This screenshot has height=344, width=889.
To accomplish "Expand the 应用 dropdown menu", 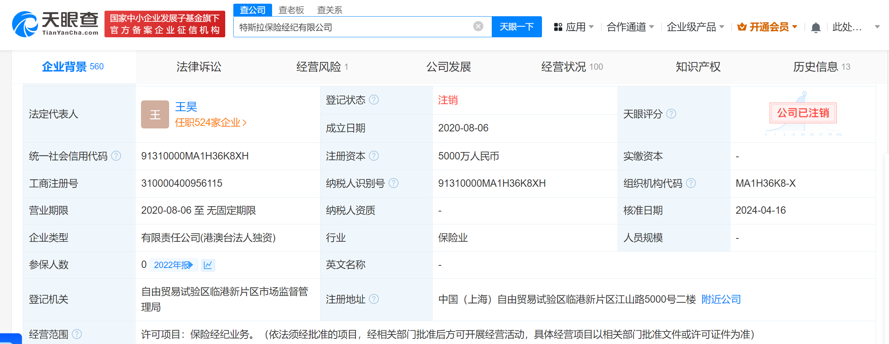I will tap(574, 27).
